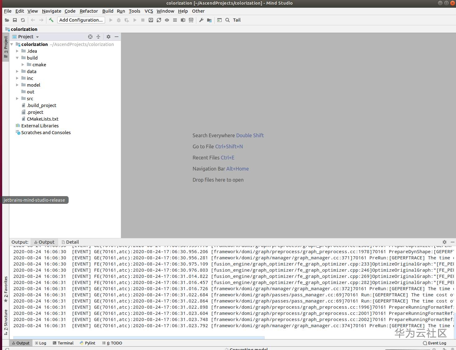Image resolution: width=456 pixels, height=350 pixels.
Task: Click the box-with-down-arrow toolbar icon
Action: (151, 20)
